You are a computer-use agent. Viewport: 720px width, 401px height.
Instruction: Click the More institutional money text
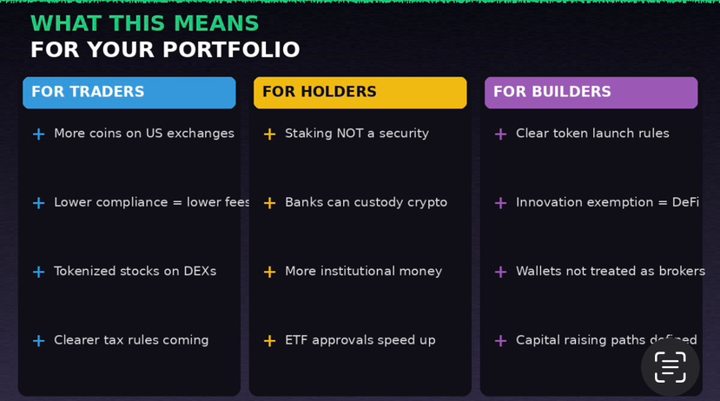363,272
